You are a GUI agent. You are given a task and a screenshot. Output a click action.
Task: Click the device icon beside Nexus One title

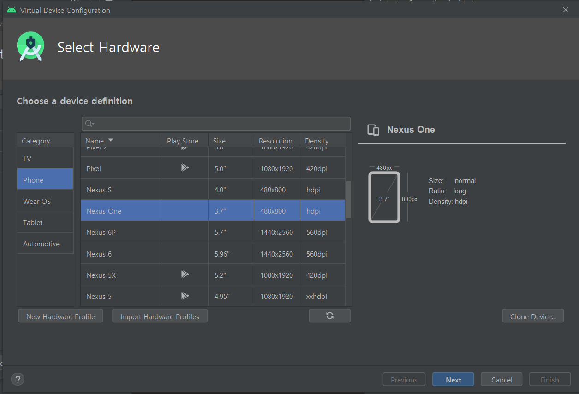[x=373, y=130]
